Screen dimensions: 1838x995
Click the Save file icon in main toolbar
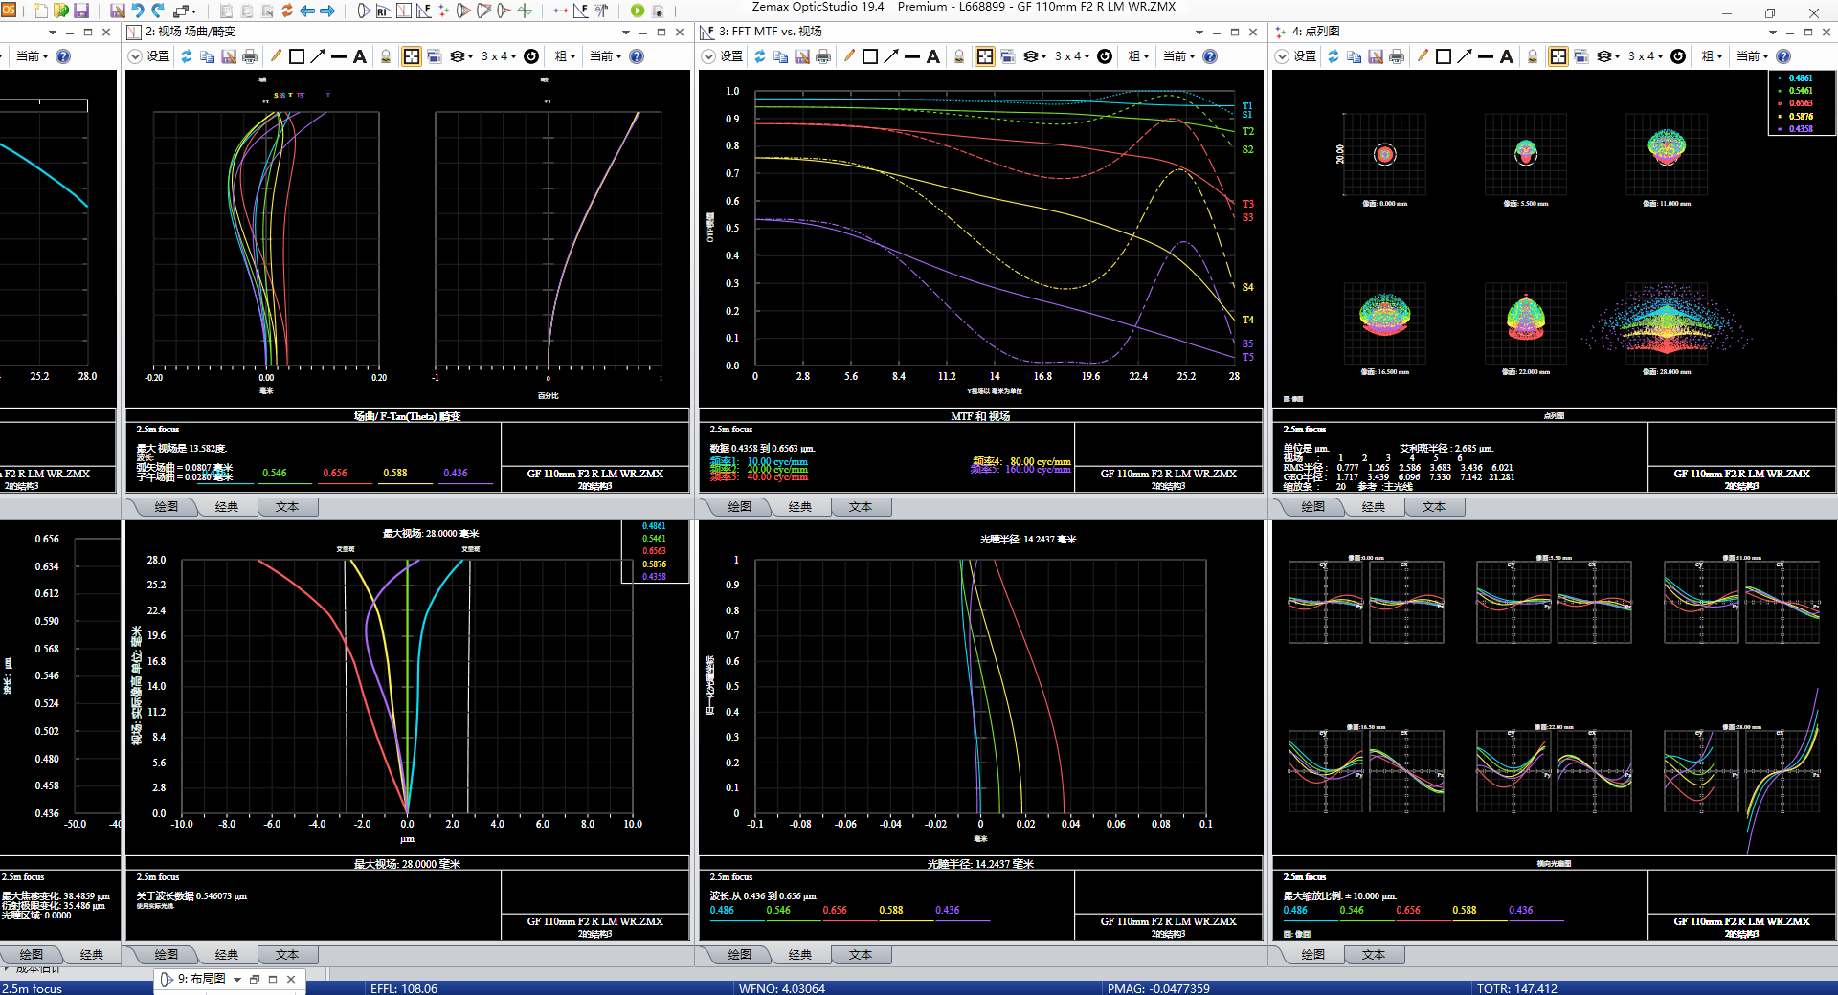(81, 11)
